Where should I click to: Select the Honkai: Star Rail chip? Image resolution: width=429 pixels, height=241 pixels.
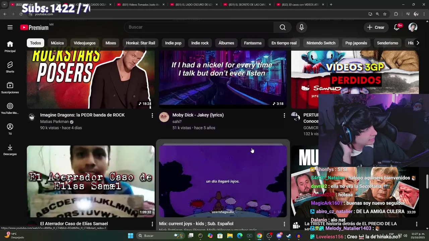click(140, 43)
